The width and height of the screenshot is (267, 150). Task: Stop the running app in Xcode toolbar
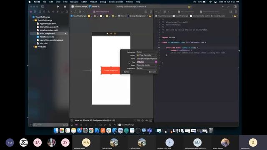[65, 7]
